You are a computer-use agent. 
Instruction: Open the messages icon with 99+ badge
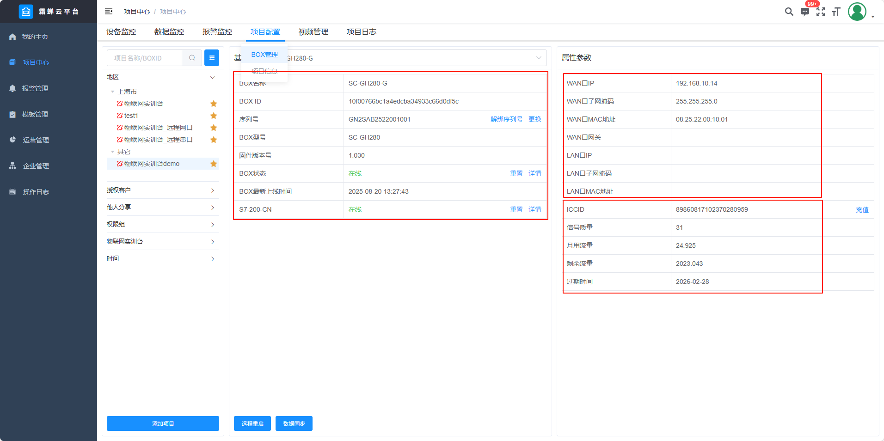point(805,12)
